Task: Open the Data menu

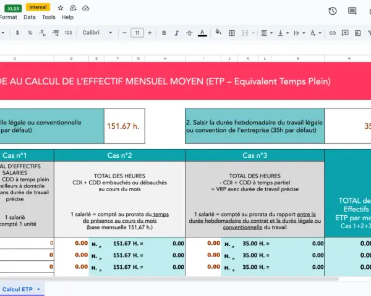Action: (x=29, y=17)
